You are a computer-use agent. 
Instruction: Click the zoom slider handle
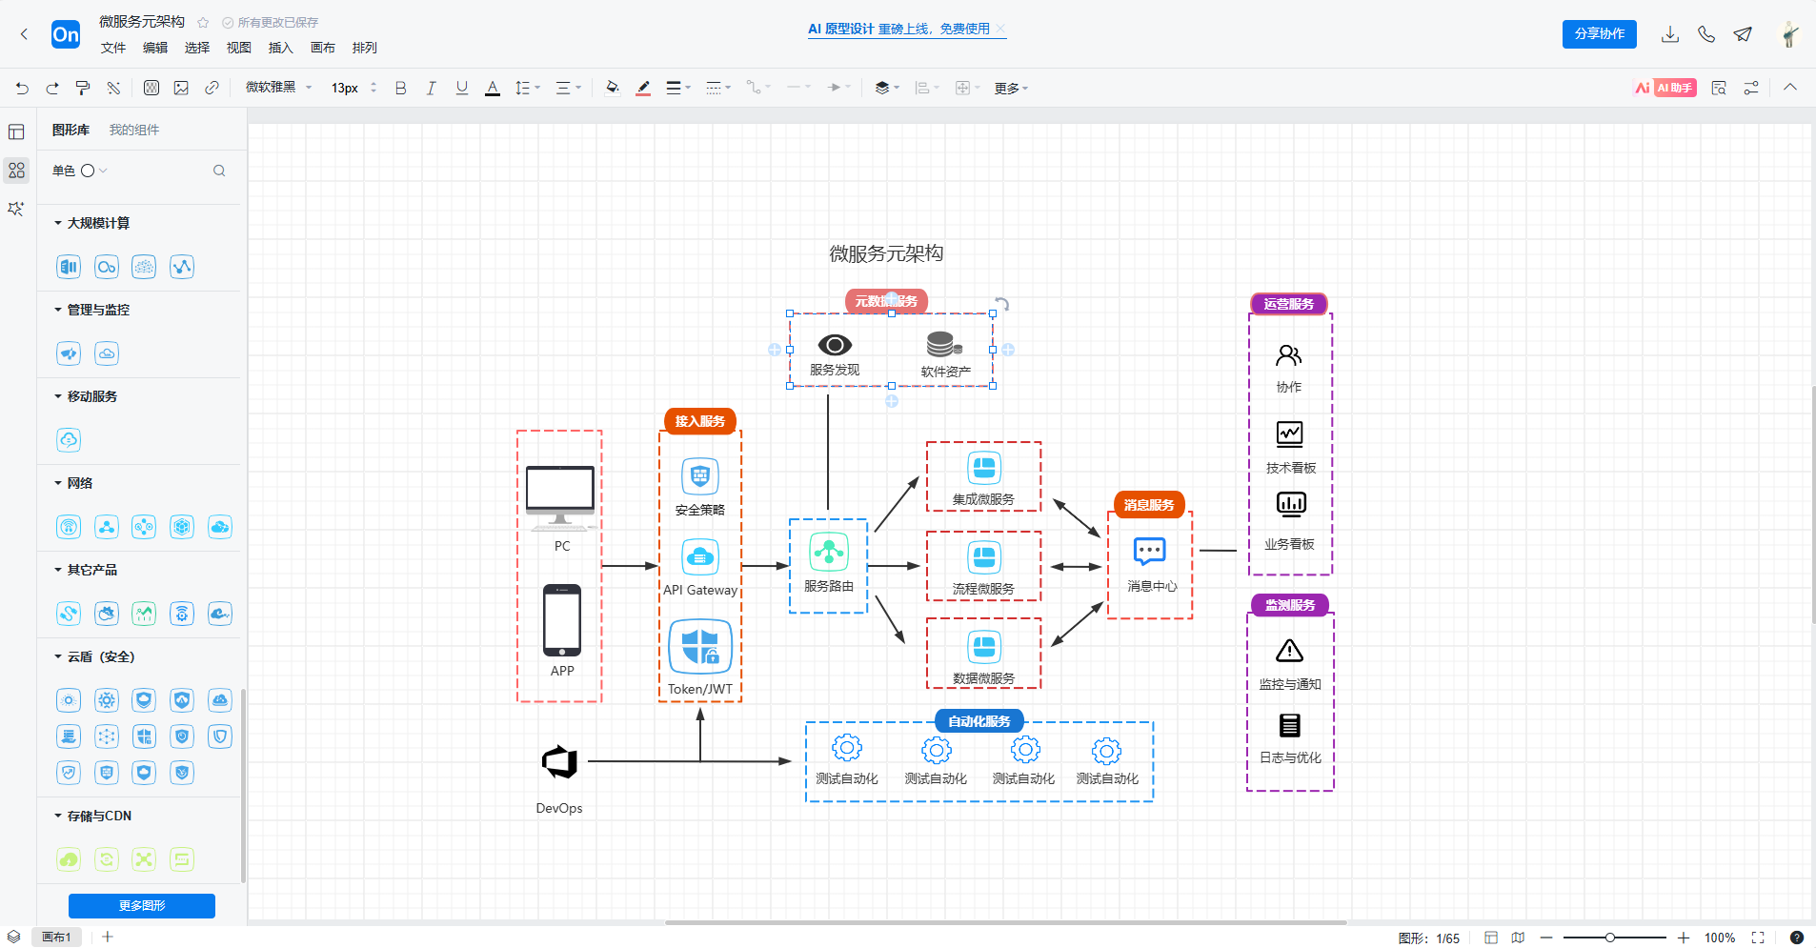pos(1609,938)
